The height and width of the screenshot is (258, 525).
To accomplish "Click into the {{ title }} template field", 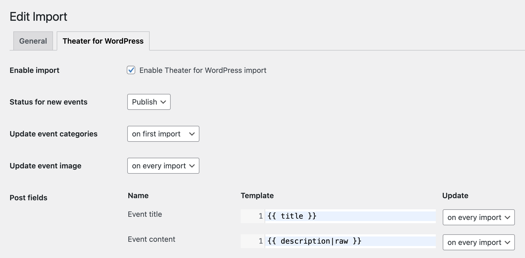I will tap(350, 216).
